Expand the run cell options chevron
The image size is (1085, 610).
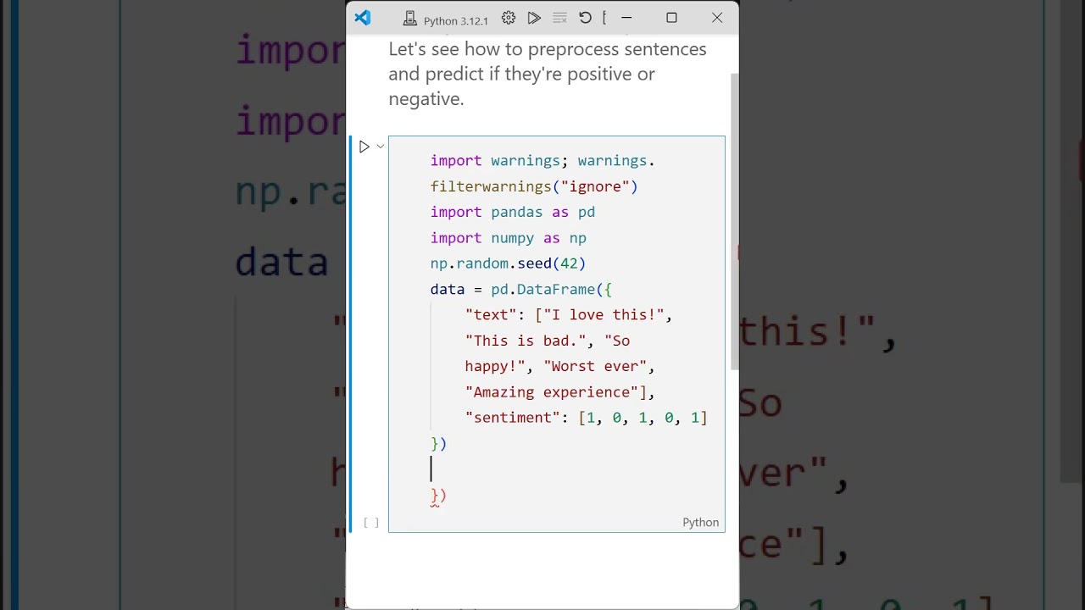click(381, 147)
